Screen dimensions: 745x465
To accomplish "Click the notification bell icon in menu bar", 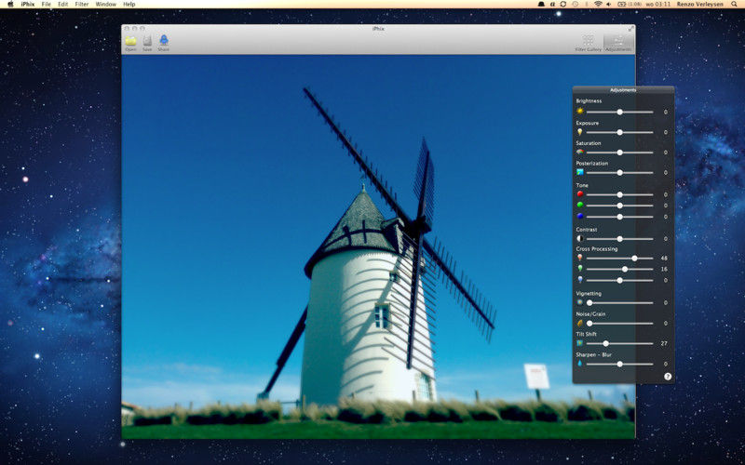I will (541, 4).
